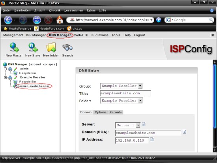Collapse the Example Reseller tree node

point(5,77)
